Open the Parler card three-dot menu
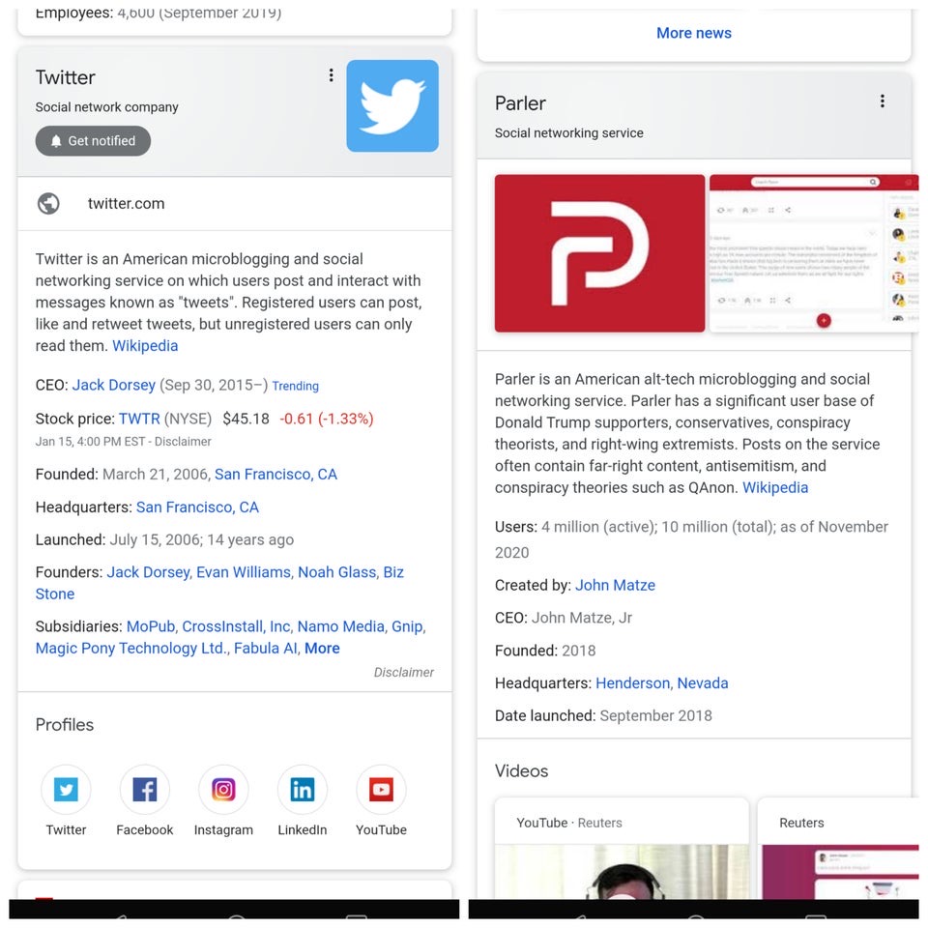This screenshot has height=928, width=928. [x=883, y=101]
